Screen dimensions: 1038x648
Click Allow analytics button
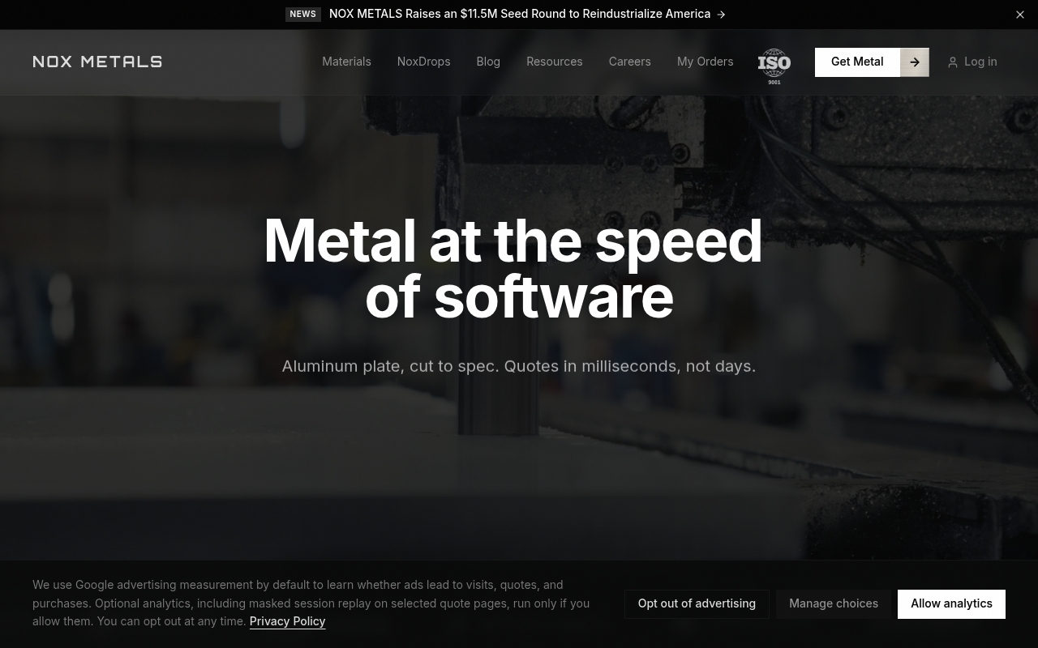coord(951,603)
